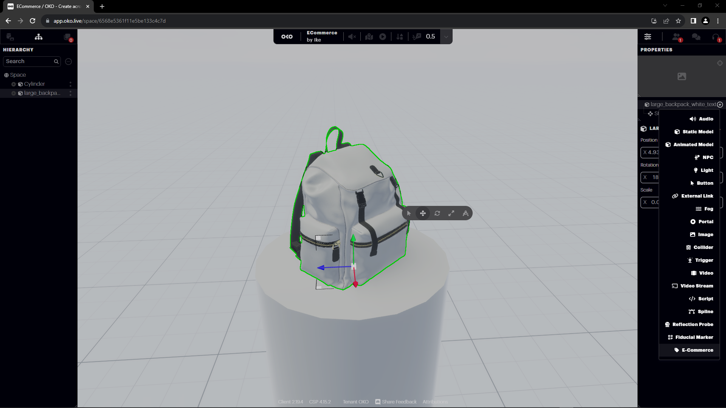Click the map location icon in top toolbar

pyautogui.click(x=369, y=37)
